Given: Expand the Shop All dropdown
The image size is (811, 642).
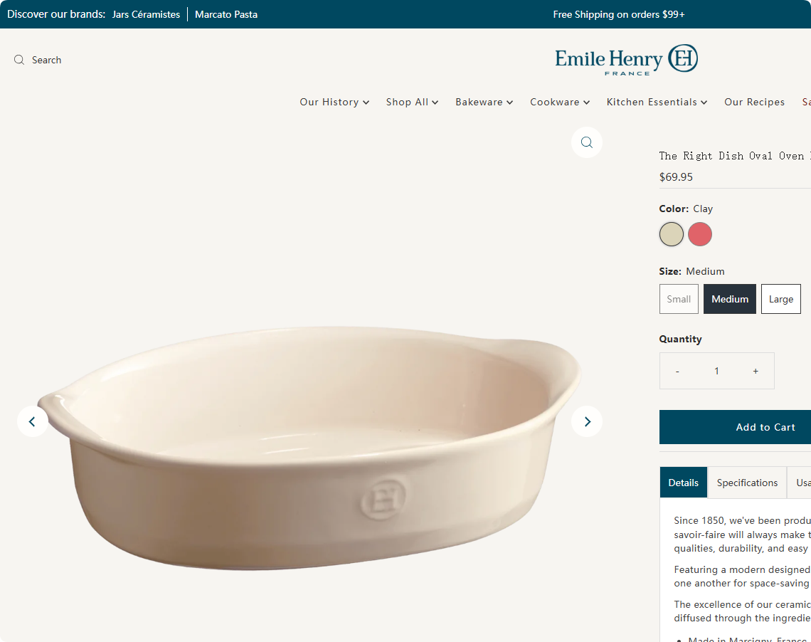Looking at the screenshot, I should [412, 102].
